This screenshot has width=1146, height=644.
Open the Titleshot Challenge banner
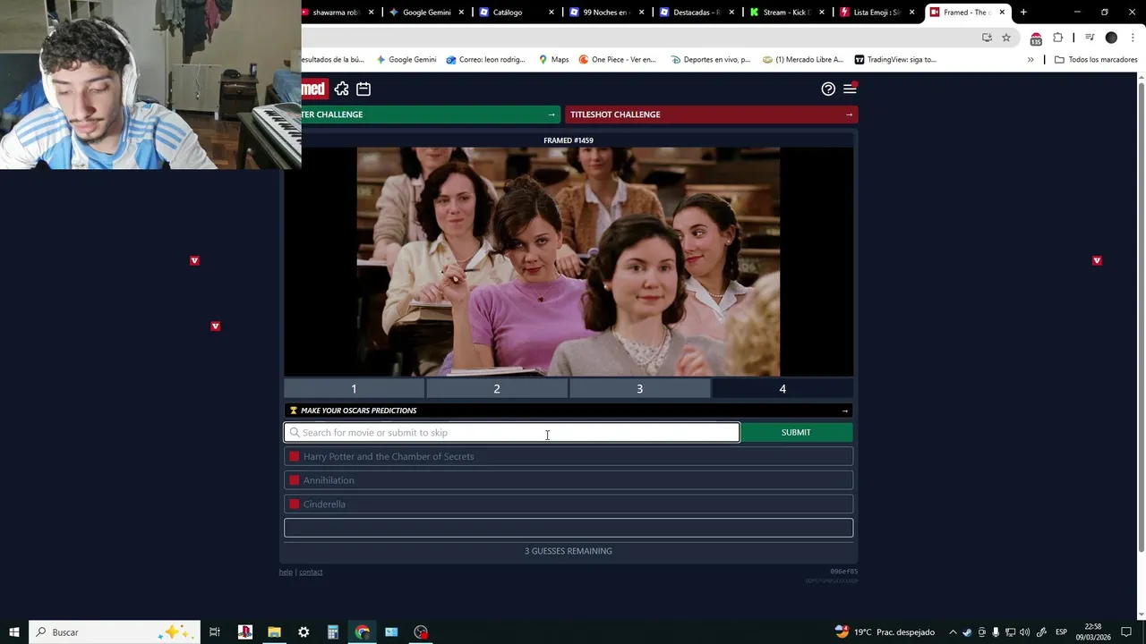(x=711, y=114)
